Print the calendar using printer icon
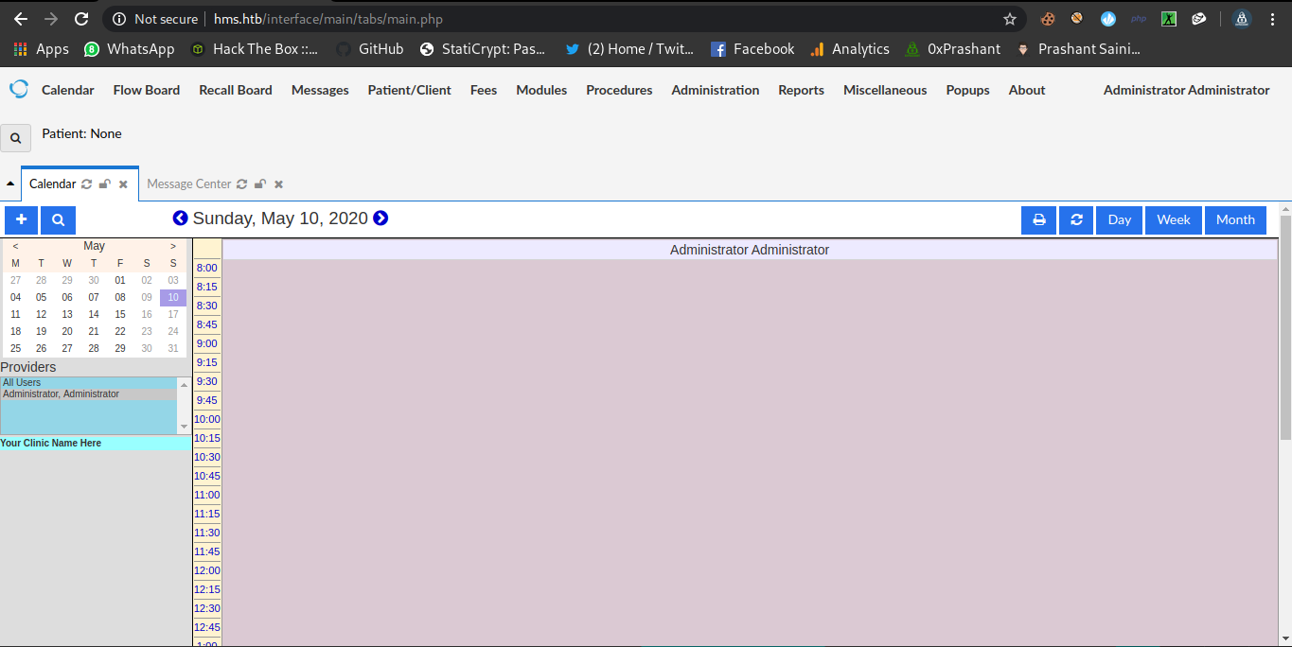 pyautogui.click(x=1038, y=219)
